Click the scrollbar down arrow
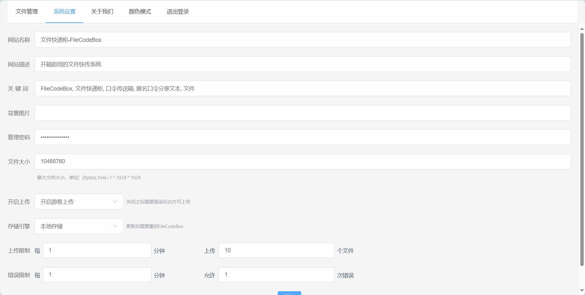The width and height of the screenshot is (585, 295). click(582, 290)
